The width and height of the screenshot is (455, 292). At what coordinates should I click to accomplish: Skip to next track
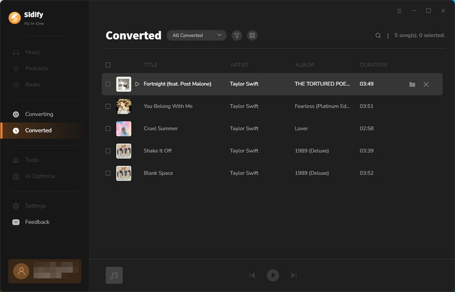pyautogui.click(x=293, y=275)
